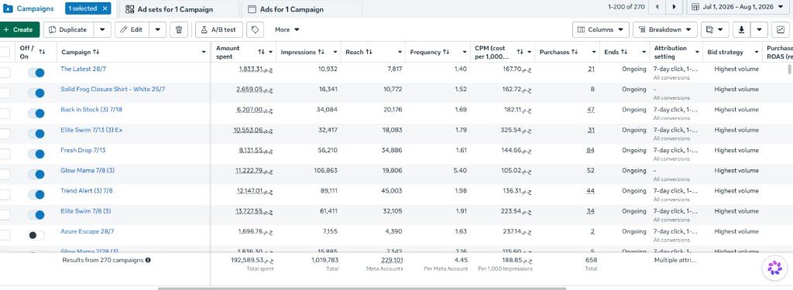Toggle Elite Swim 7/13 (3) Ex switch
Screen dimensions: 793x290
(36, 133)
